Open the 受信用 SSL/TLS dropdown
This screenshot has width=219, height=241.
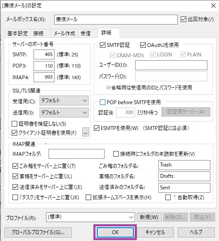pos(64,101)
